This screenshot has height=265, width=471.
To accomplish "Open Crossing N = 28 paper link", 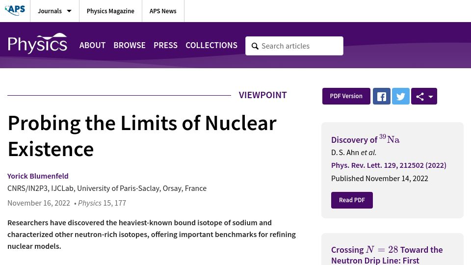I will [x=387, y=255].
